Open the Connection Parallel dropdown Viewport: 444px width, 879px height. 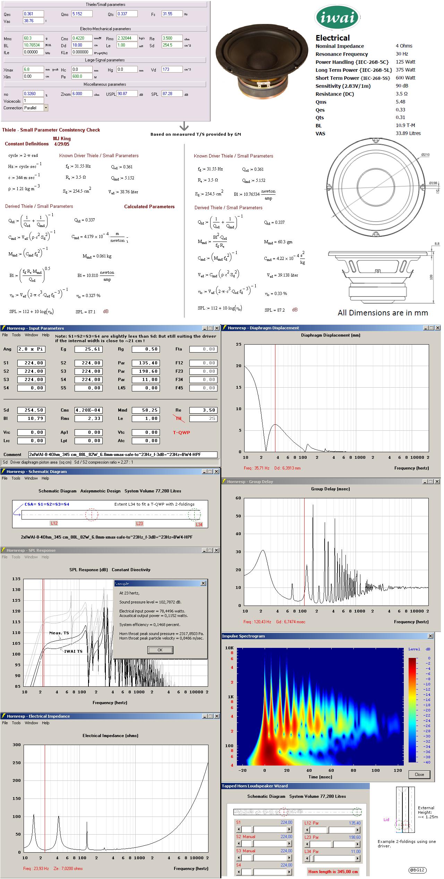point(46,108)
